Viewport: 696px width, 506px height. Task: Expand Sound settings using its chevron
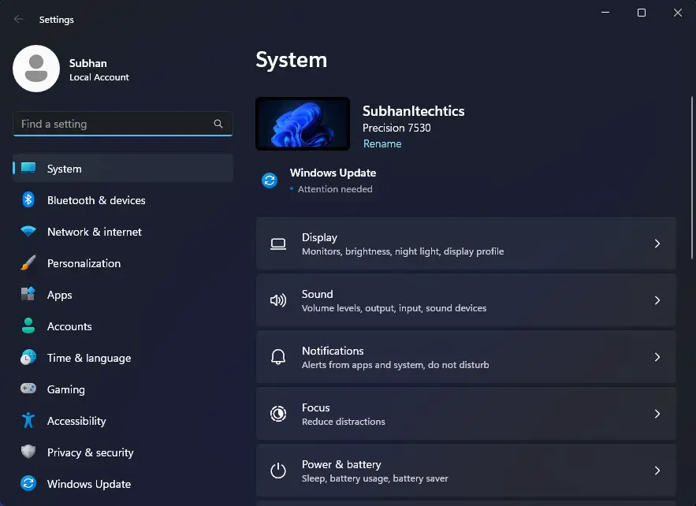657,300
